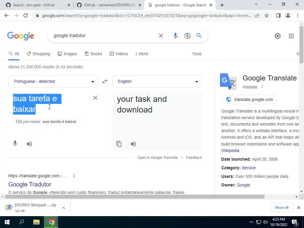Viewport: 304px width, 228px height.
Task: Open more options for Google Translate website
Action: (x=262, y=87)
